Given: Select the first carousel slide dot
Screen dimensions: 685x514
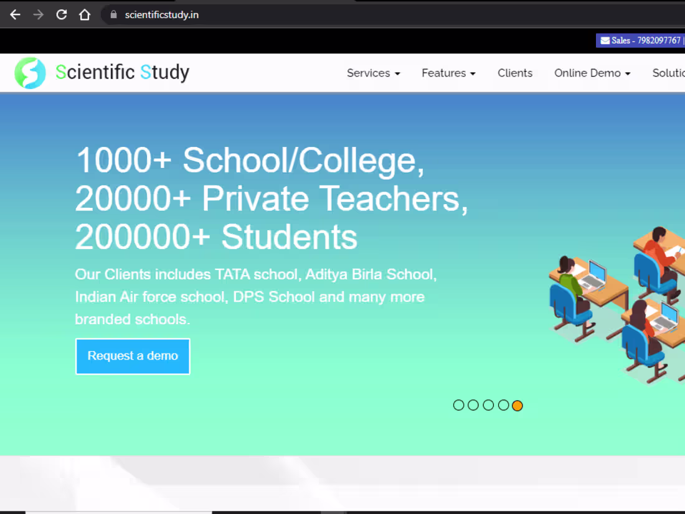Looking at the screenshot, I should [458, 405].
